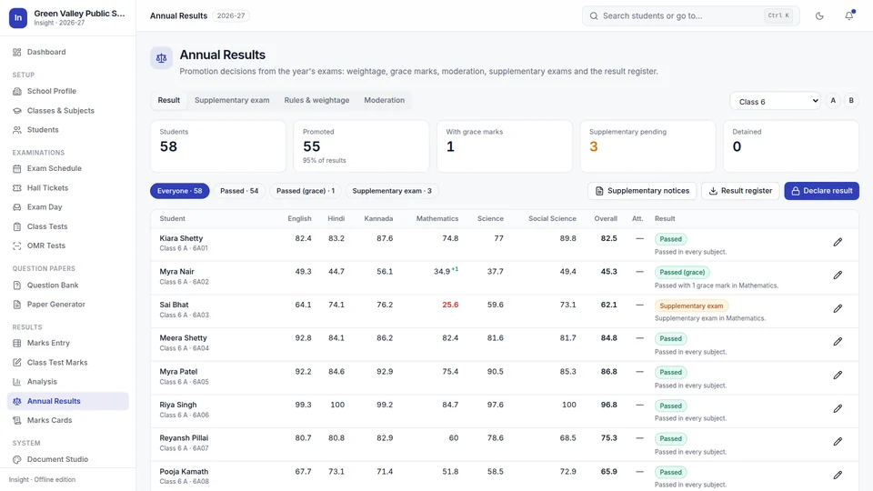Open the Class 6 dropdown

[775, 101]
